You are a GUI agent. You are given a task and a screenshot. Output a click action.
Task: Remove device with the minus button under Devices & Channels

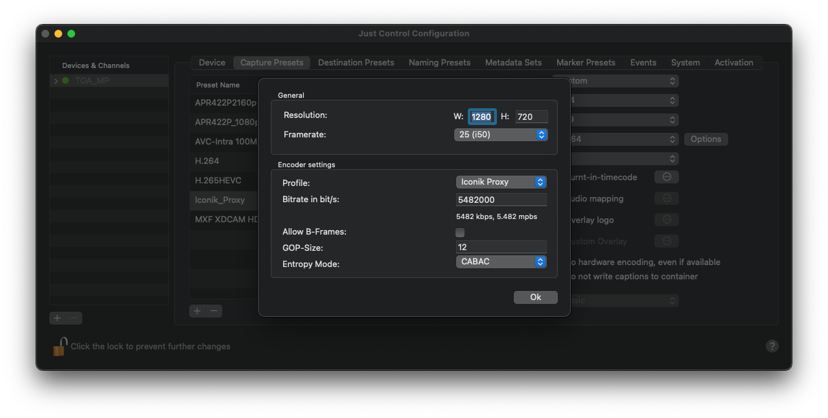pyautogui.click(x=74, y=318)
